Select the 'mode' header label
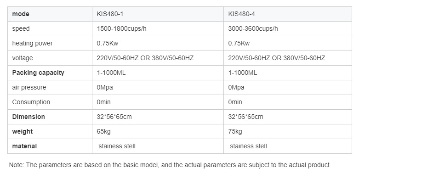This screenshot has width=439, height=174. (x=20, y=14)
